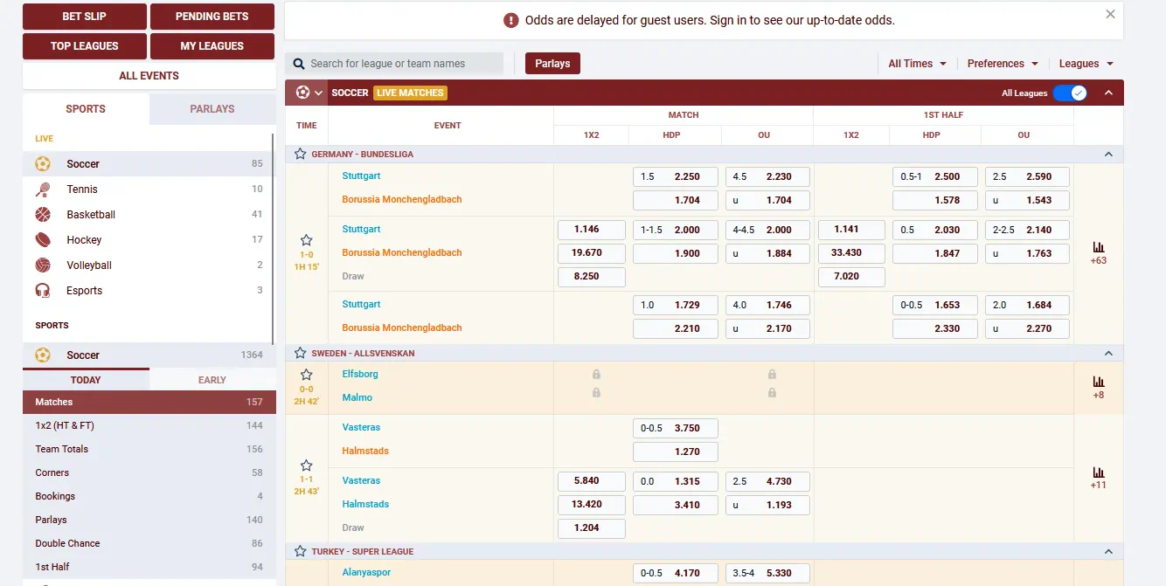Open live Soccer with 85 events

148,164
